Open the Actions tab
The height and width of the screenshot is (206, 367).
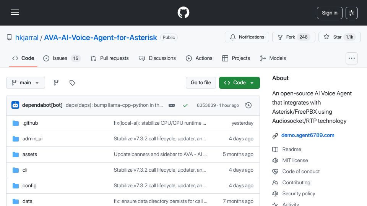click(199, 58)
